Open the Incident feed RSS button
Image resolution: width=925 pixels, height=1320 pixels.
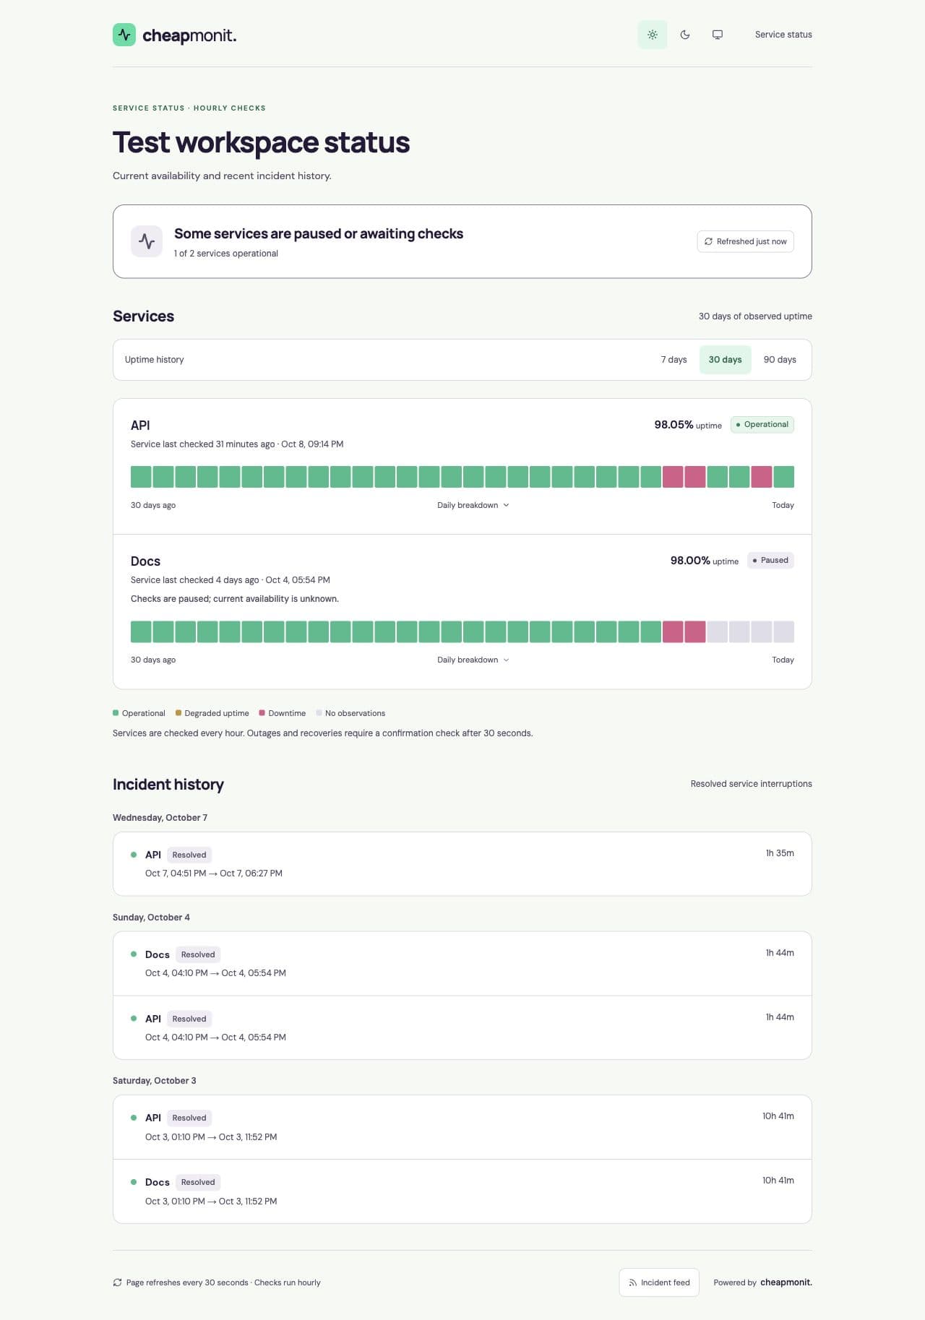(x=659, y=1282)
